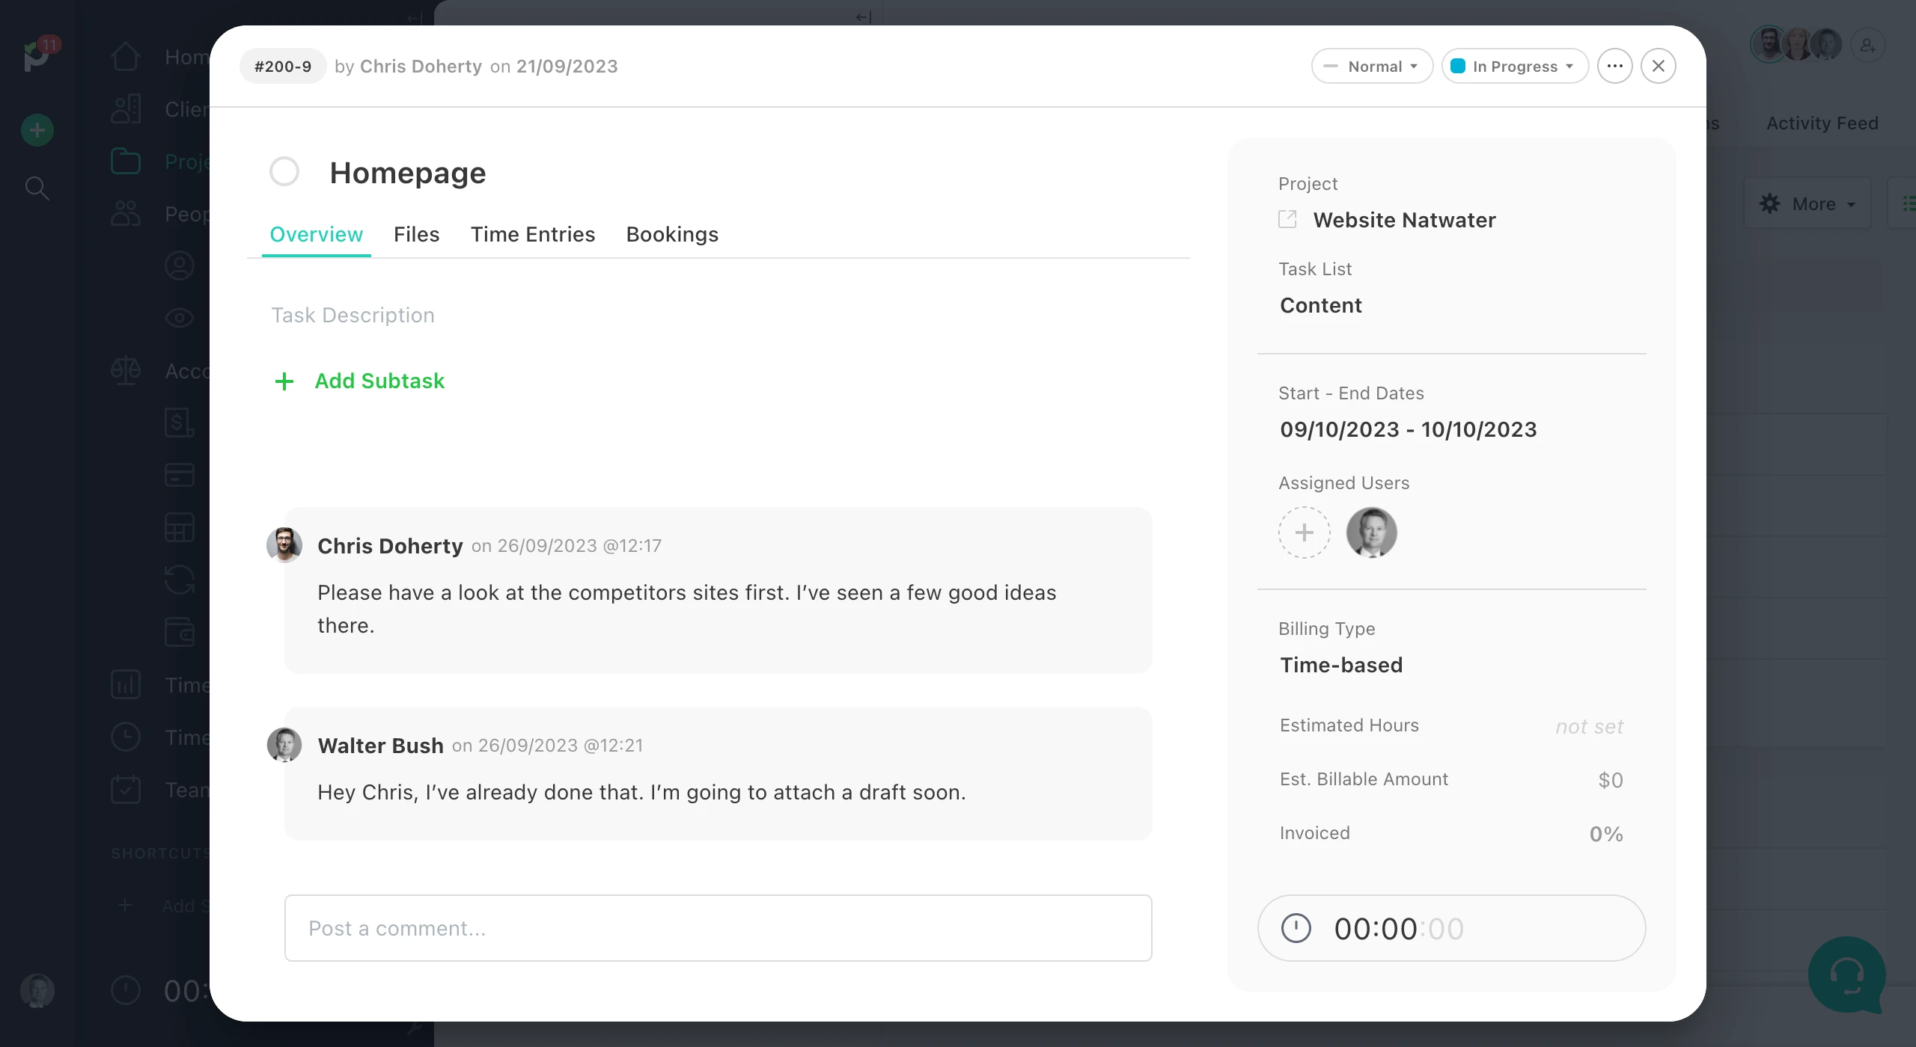Open Website Natwater project link icon

pyautogui.click(x=1287, y=220)
